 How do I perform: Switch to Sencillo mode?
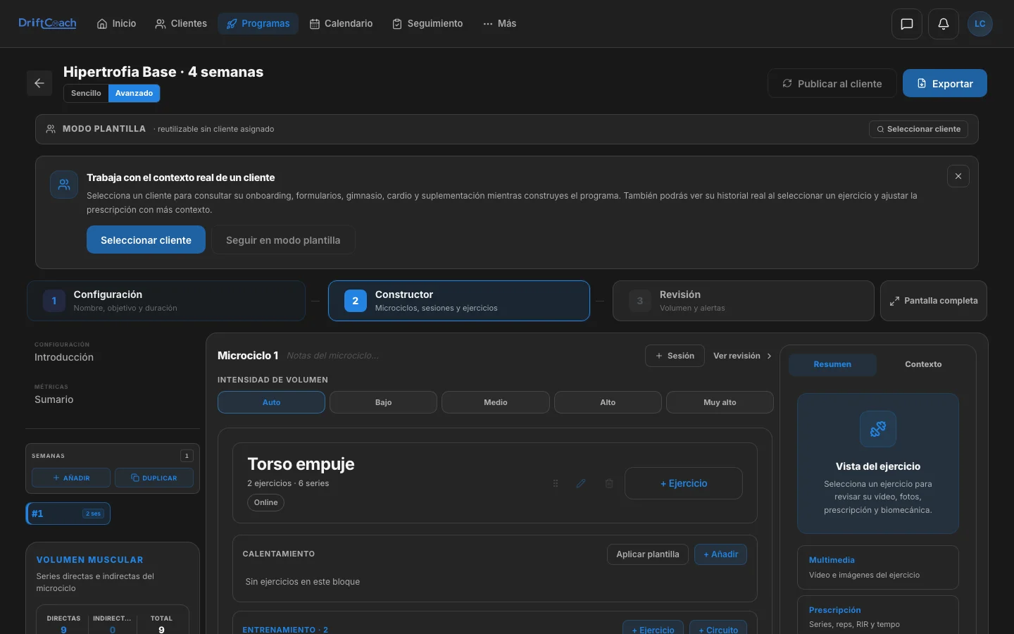point(86,93)
